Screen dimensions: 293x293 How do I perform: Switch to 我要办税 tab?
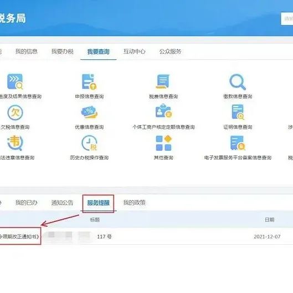click(x=63, y=52)
